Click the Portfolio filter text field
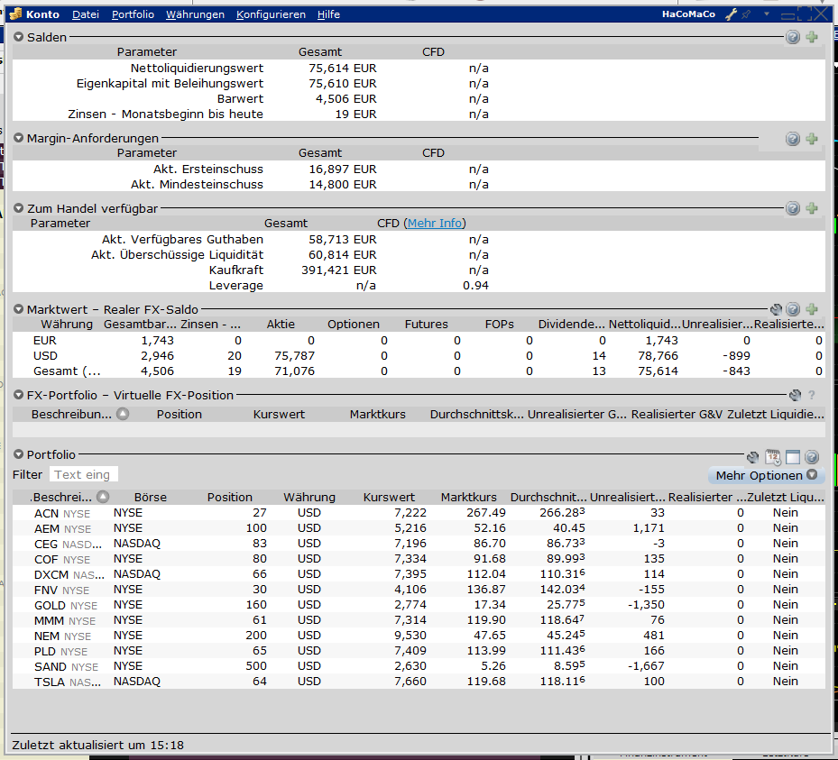This screenshot has width=838, height=760. (84, 474)
